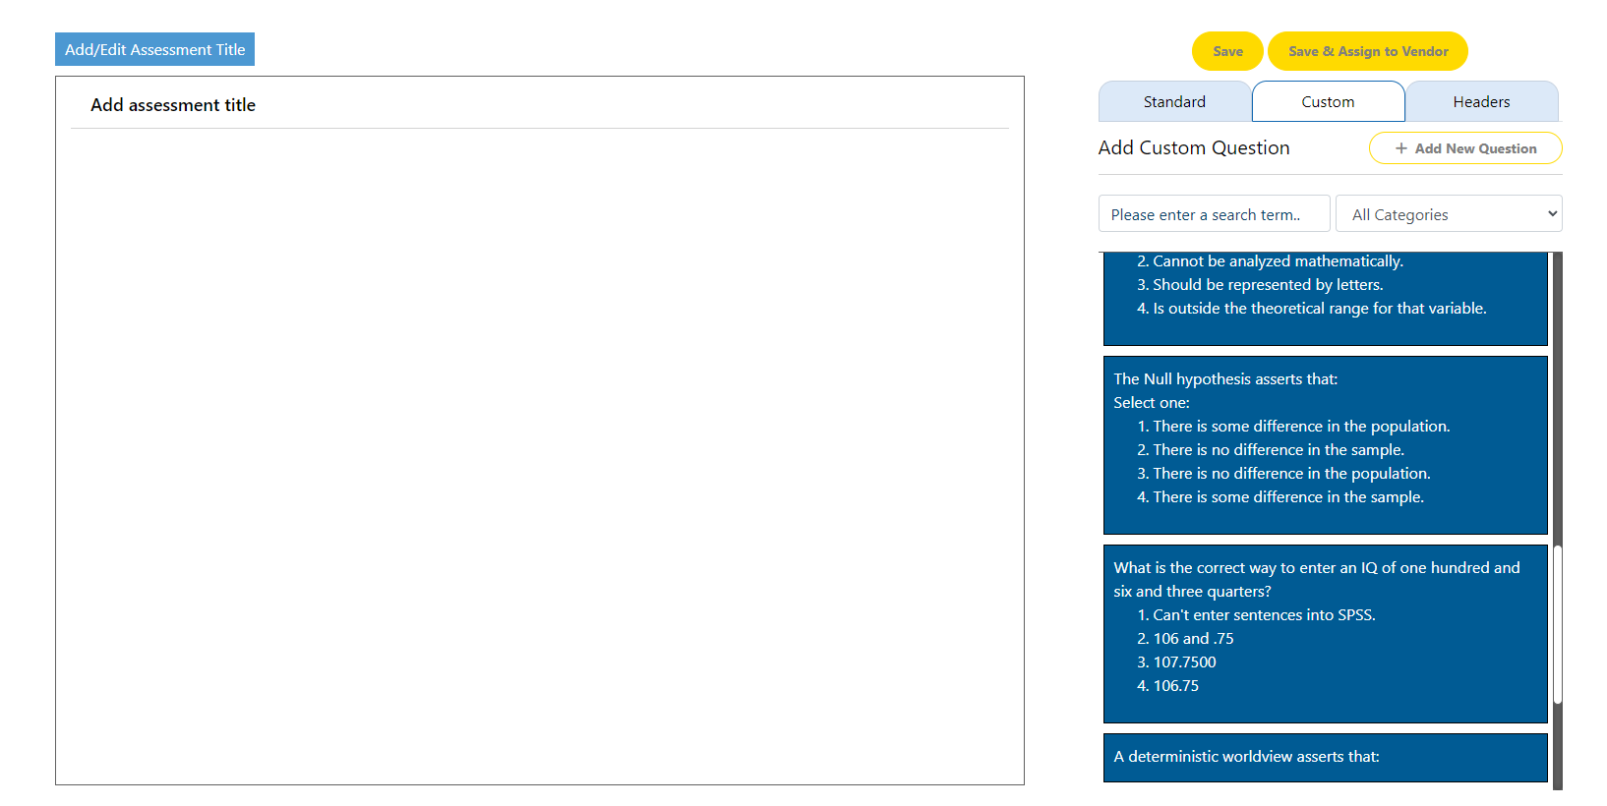Click the question list vertical scrollbar thumb
Viewport: 1607px width, 806px height.
tap(1558, 624)
